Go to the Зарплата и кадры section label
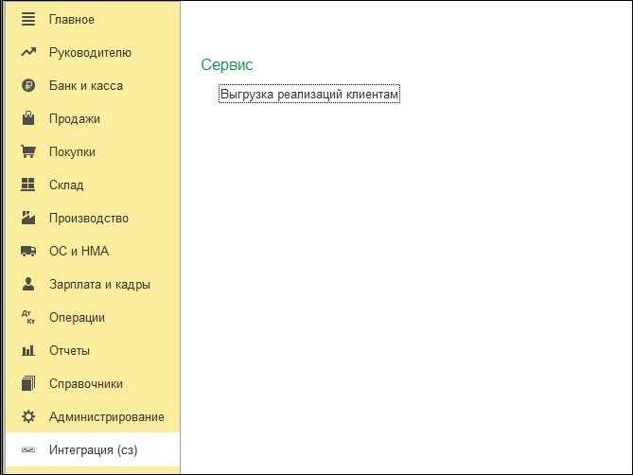 point(99,285)
